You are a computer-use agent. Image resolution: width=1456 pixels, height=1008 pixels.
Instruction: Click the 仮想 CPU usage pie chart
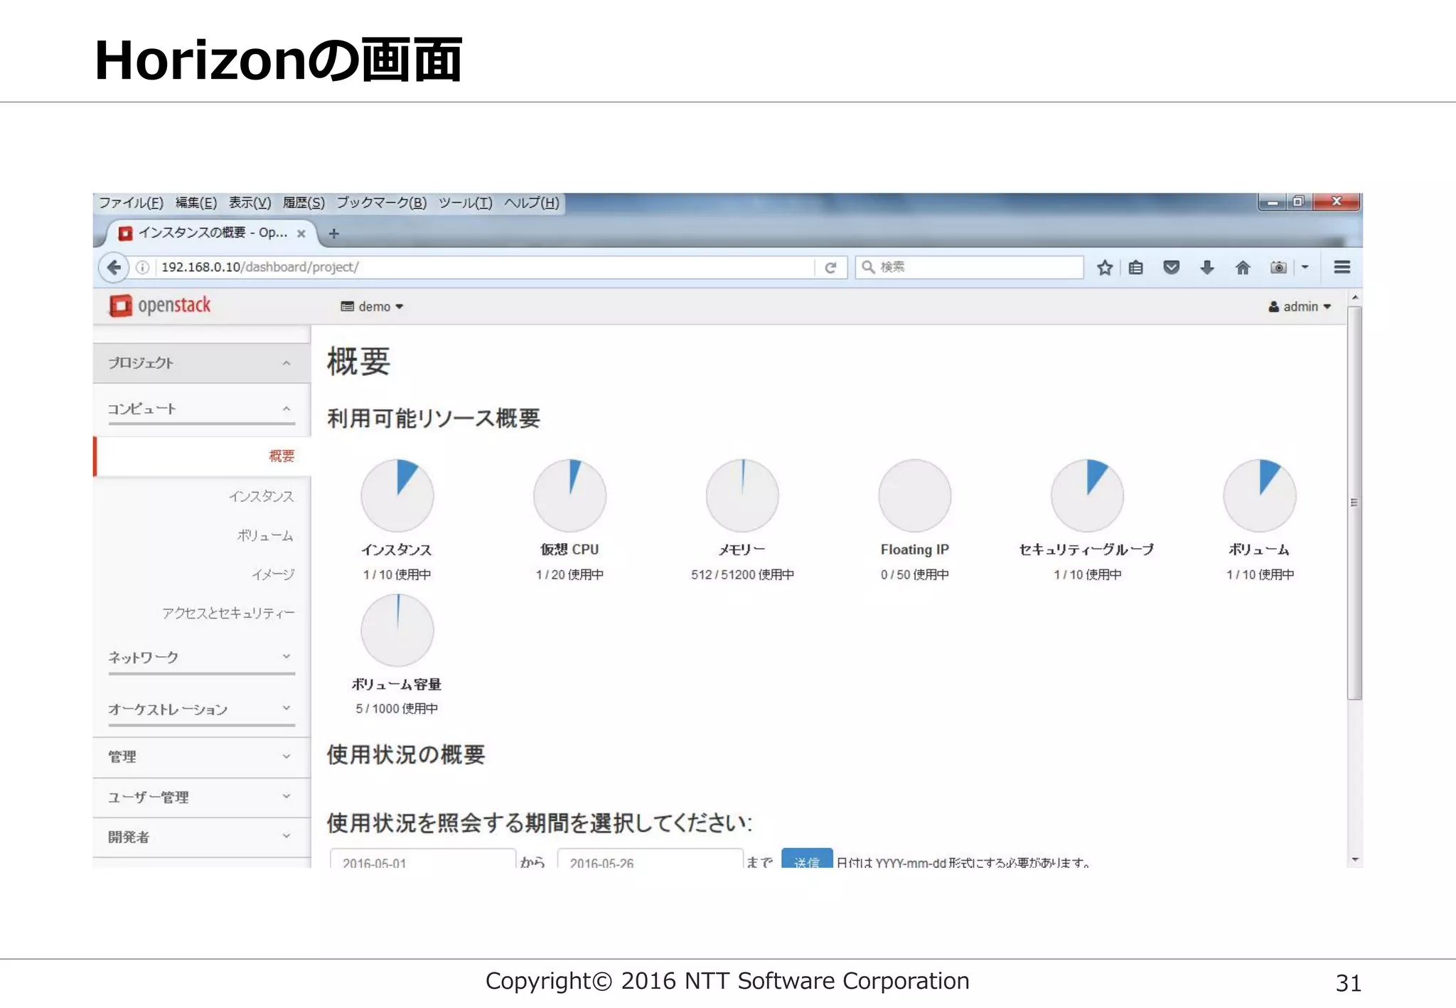coord(569,495)
